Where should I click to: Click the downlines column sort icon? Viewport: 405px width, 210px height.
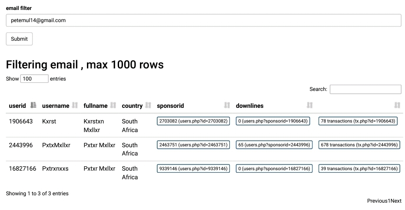309,105
